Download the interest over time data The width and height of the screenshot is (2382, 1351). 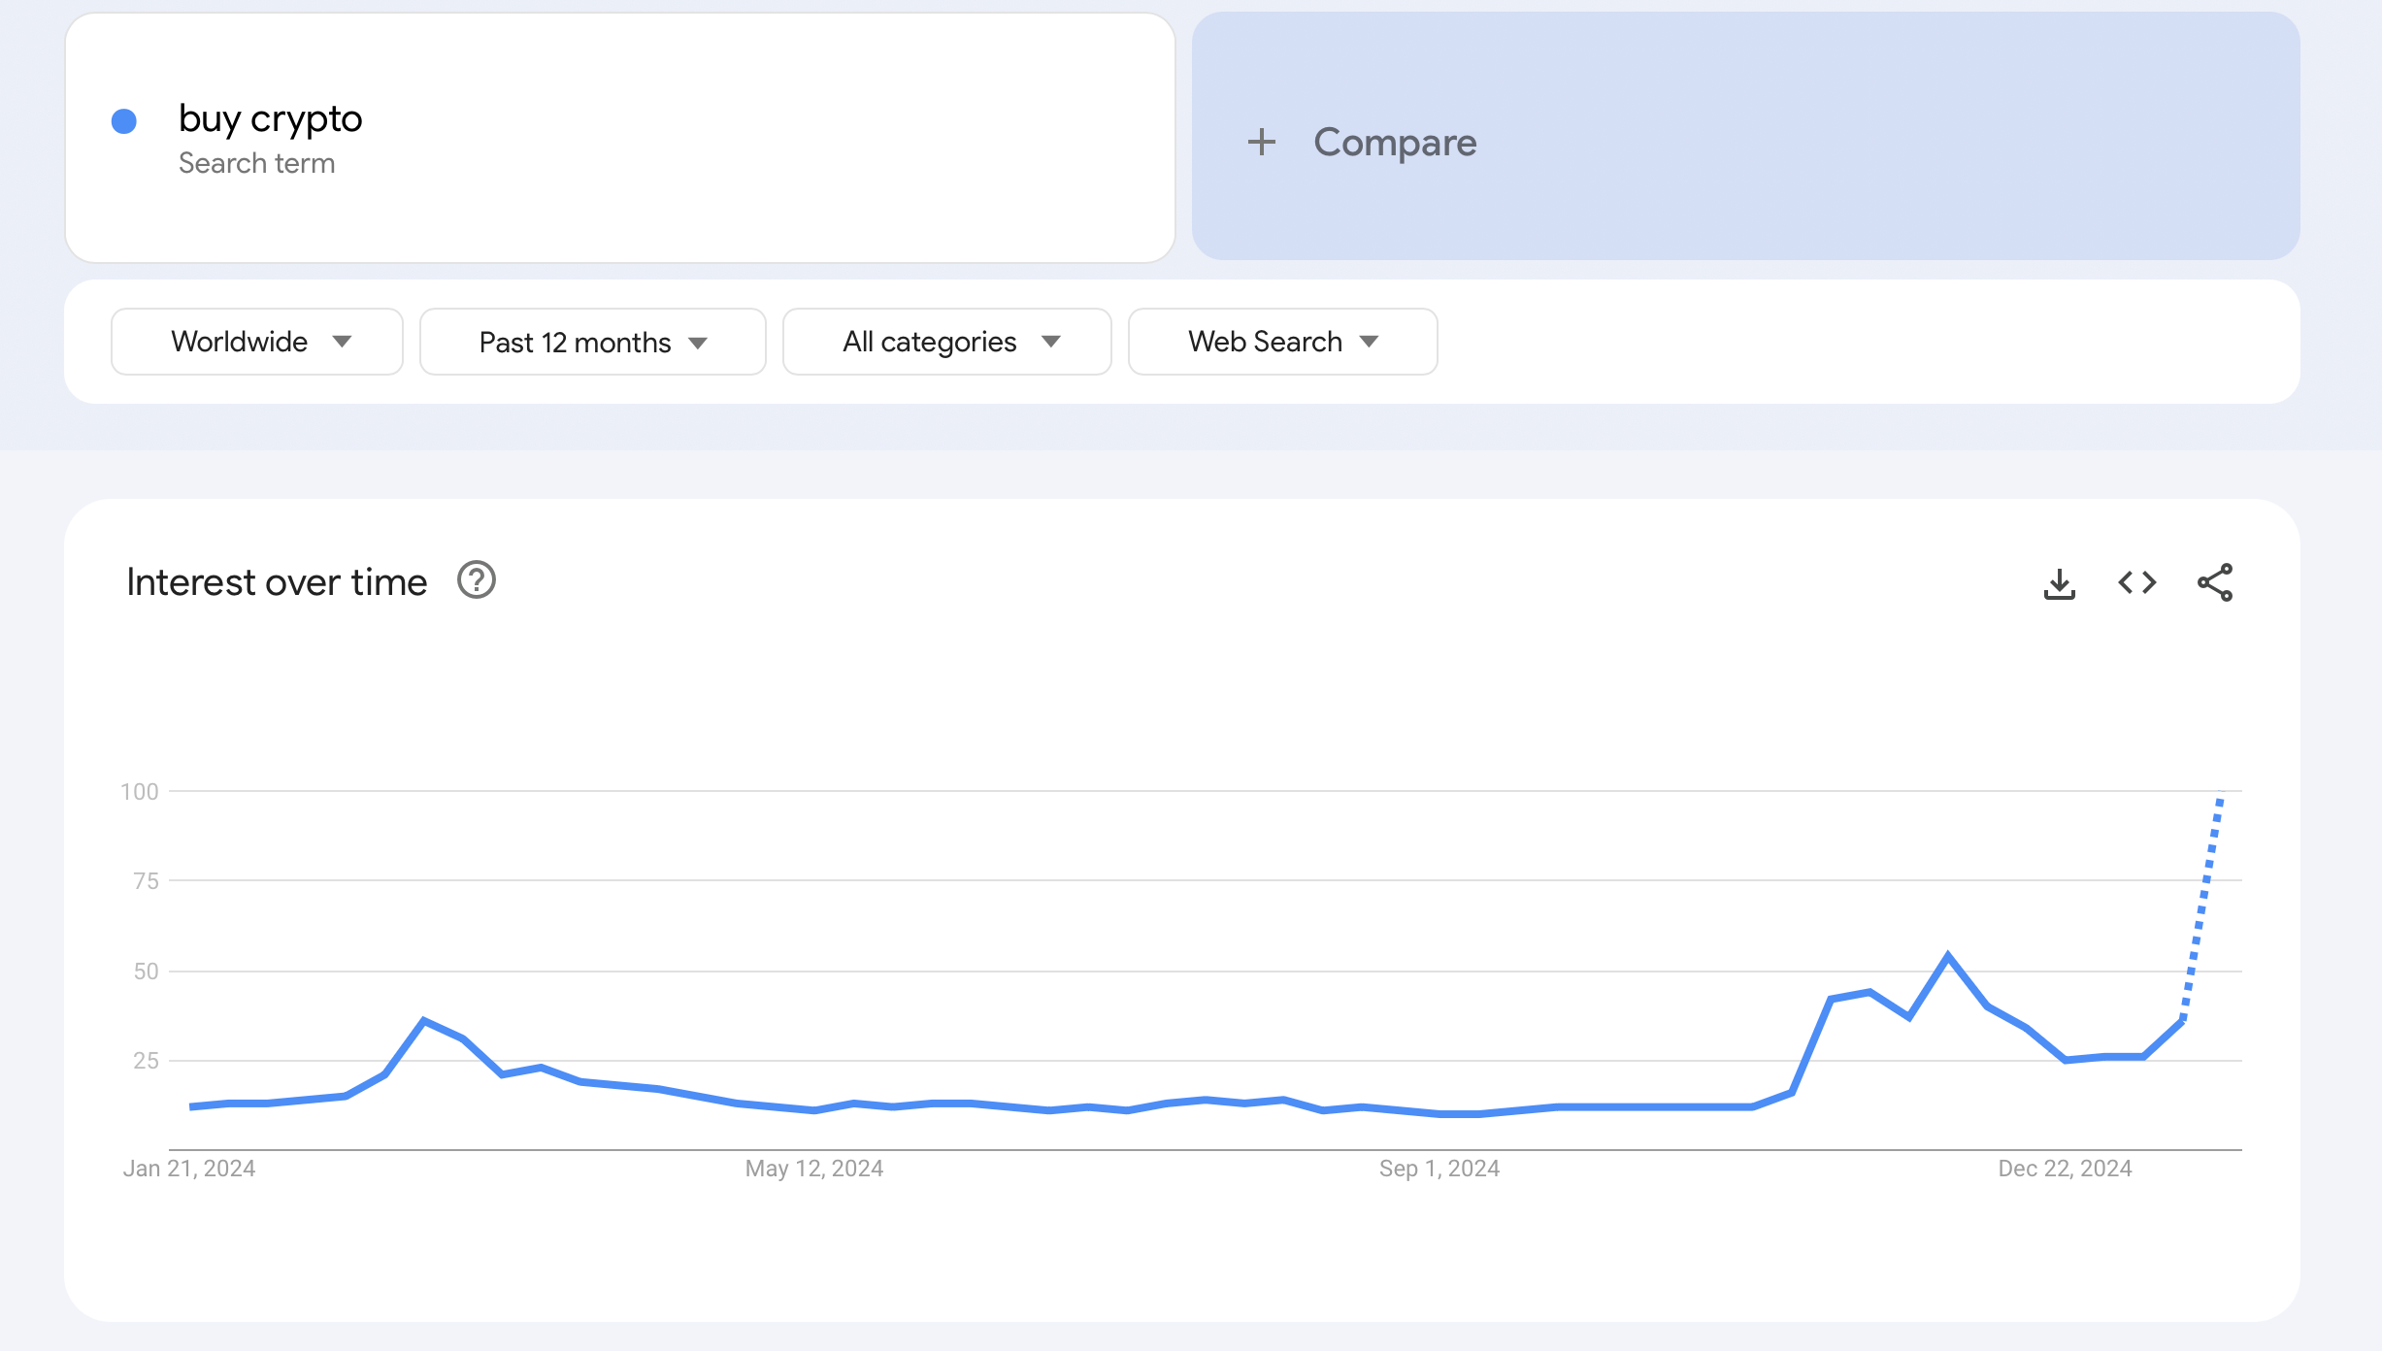point(2059,583)
